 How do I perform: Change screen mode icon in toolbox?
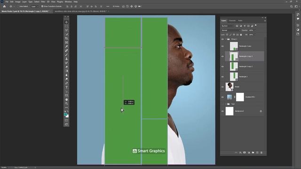[x=66, y=124]
